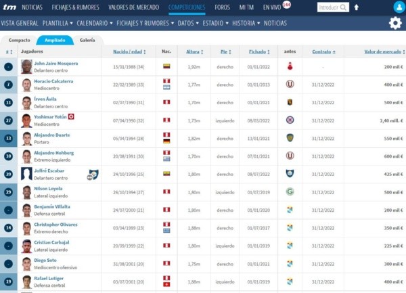Click Christopher Olivares's previous club crest
This screenshot has width=406, height=293.
pos(290,227)
